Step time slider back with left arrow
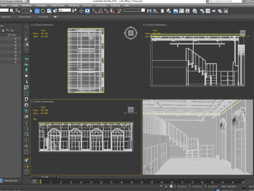The width and height of the screenshot is (254, 191). click(x=32, y=177)
